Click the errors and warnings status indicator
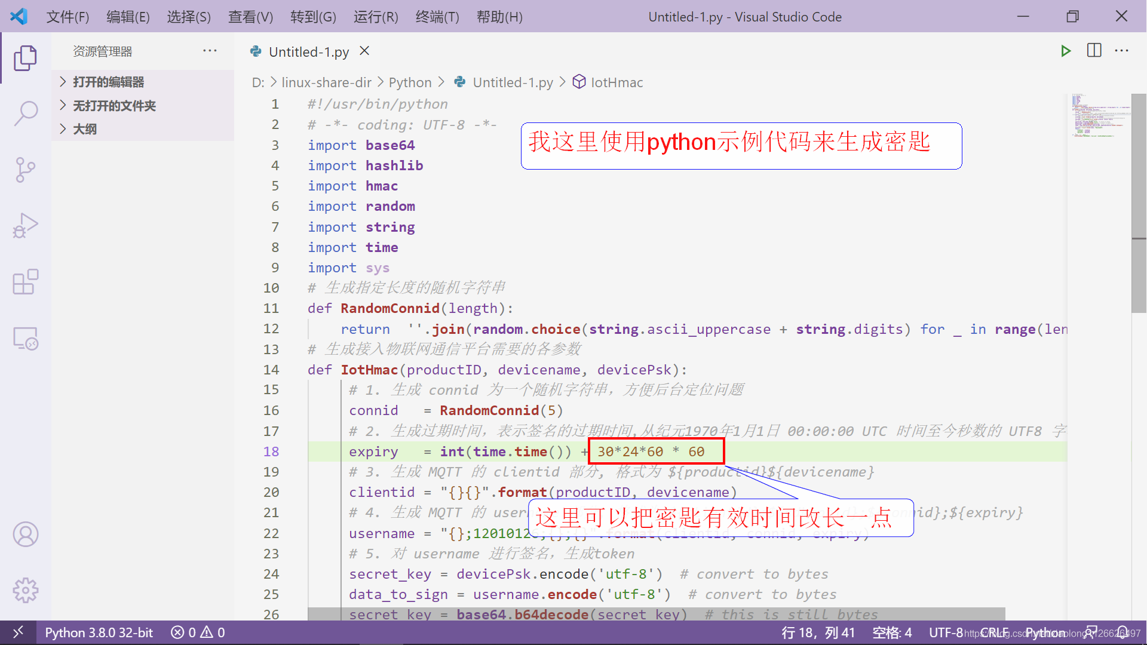1147x645 pixels. tap(198, 632)
